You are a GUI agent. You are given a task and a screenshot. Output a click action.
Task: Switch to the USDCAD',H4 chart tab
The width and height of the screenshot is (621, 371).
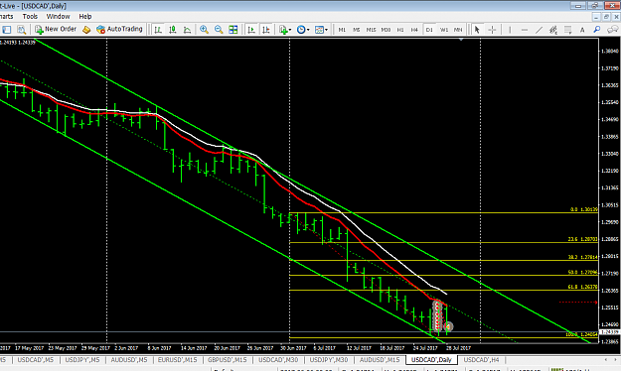(x=482, y=359)
